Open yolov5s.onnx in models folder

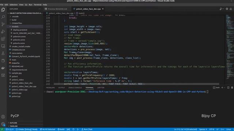click(x=19, y=43)
